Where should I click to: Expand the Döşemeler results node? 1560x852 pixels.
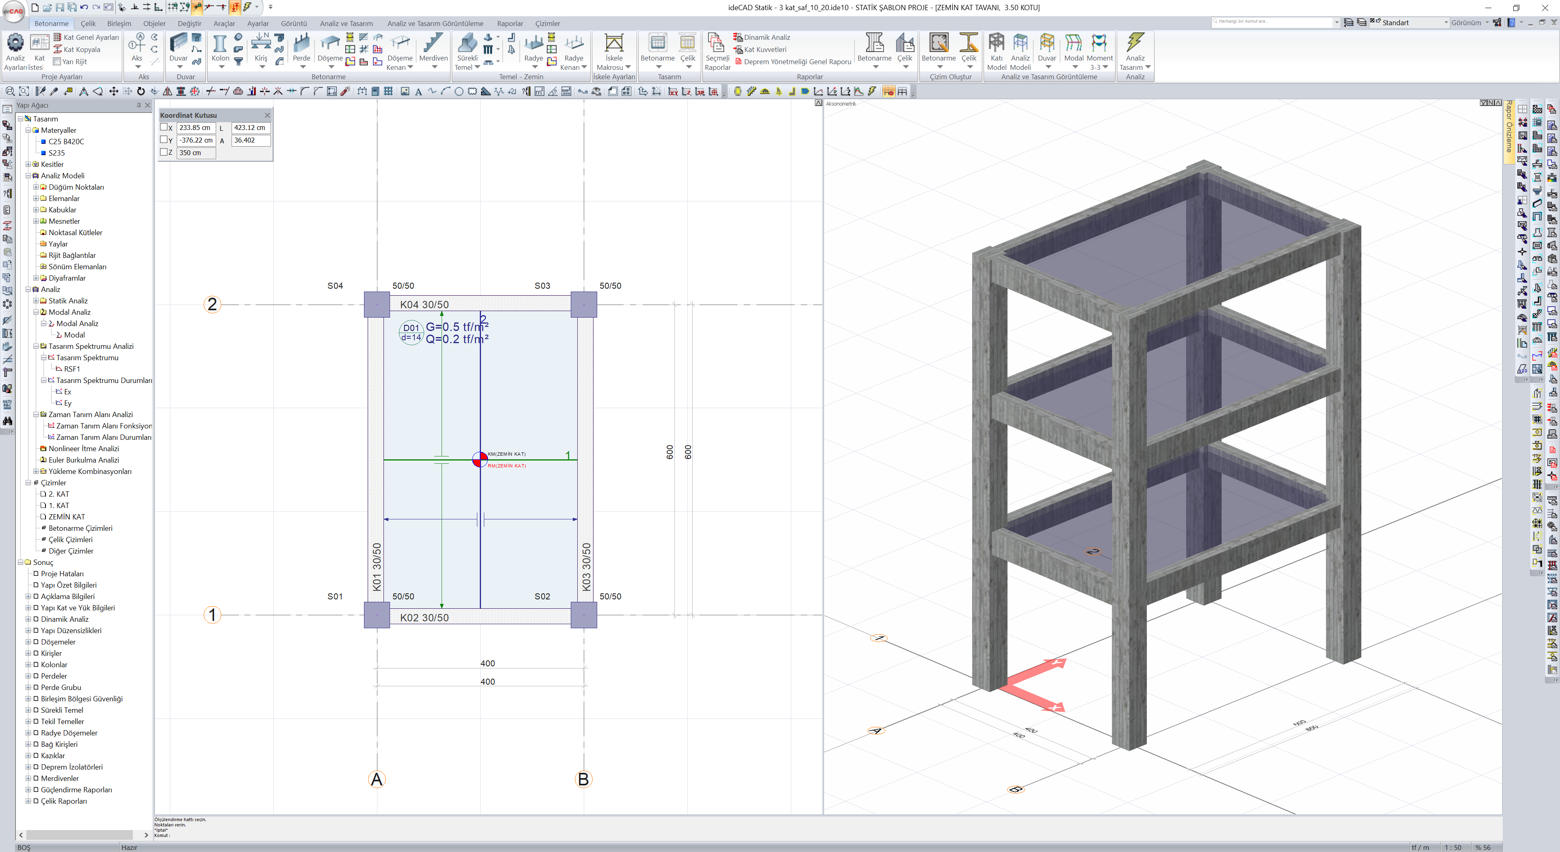point(28,642)
